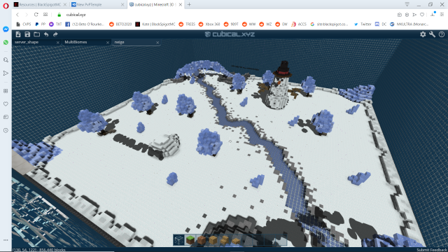Open the Twitter bookmark

pyautogui.click(x=363, y=24)
